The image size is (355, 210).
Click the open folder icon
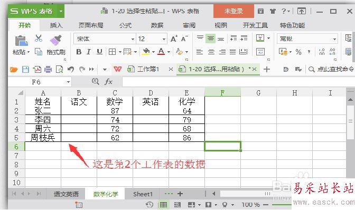14,70
